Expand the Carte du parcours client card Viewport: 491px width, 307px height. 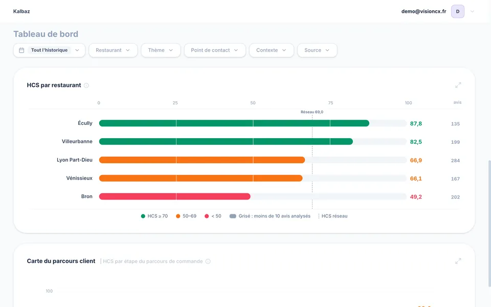point(458,261)
